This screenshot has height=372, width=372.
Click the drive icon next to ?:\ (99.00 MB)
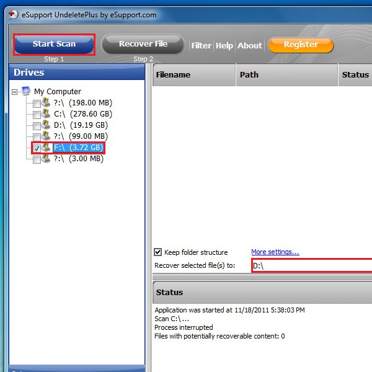(46, 136)
